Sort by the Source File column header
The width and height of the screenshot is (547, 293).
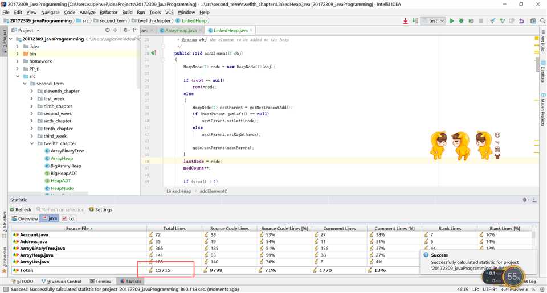(79, 229)
